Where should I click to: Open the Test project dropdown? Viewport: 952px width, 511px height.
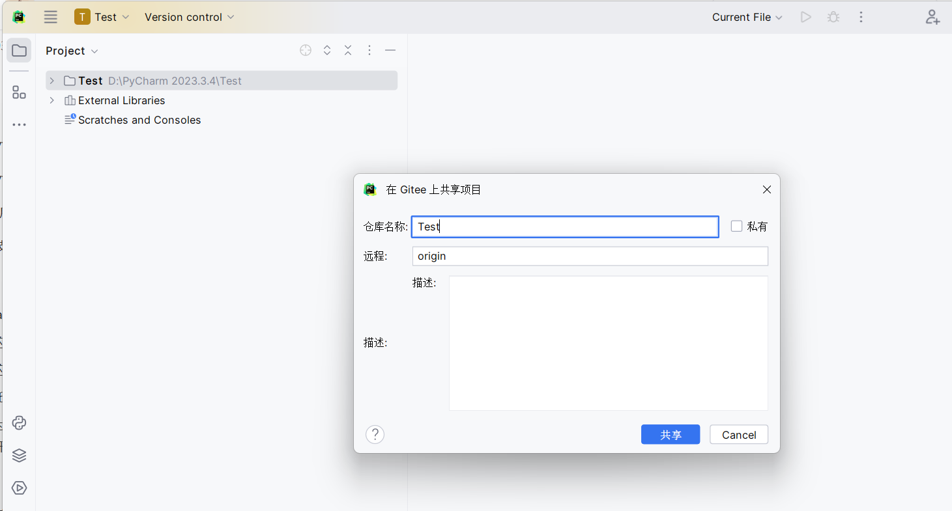click(102, 18)
